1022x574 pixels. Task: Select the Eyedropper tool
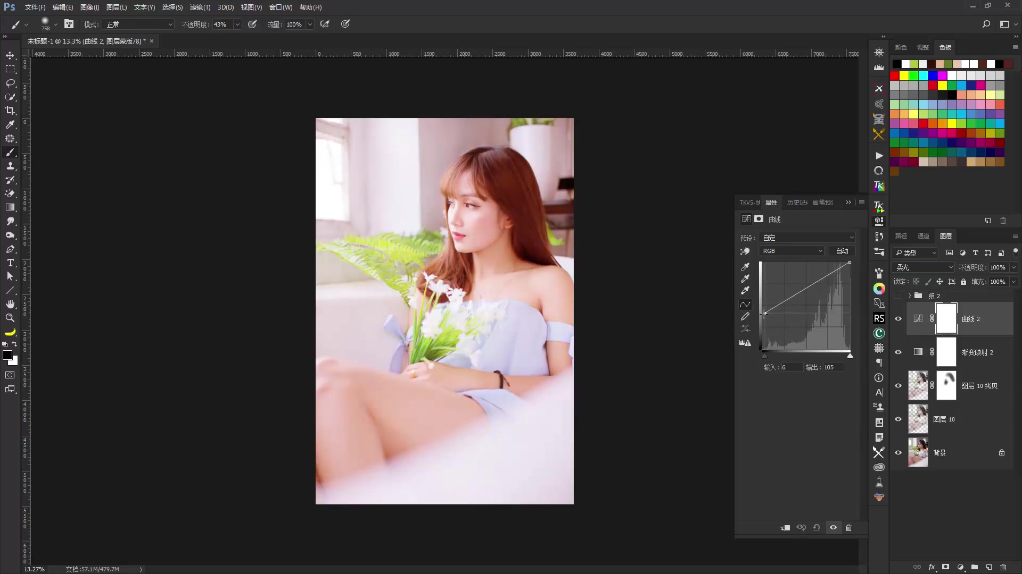pos(10,124)
